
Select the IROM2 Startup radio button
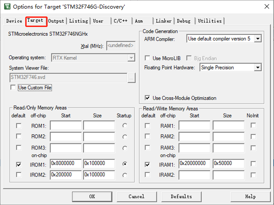coord(124,175)
